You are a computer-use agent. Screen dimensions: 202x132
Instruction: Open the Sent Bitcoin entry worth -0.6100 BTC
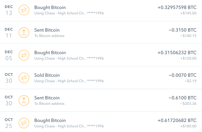(47, 98)
